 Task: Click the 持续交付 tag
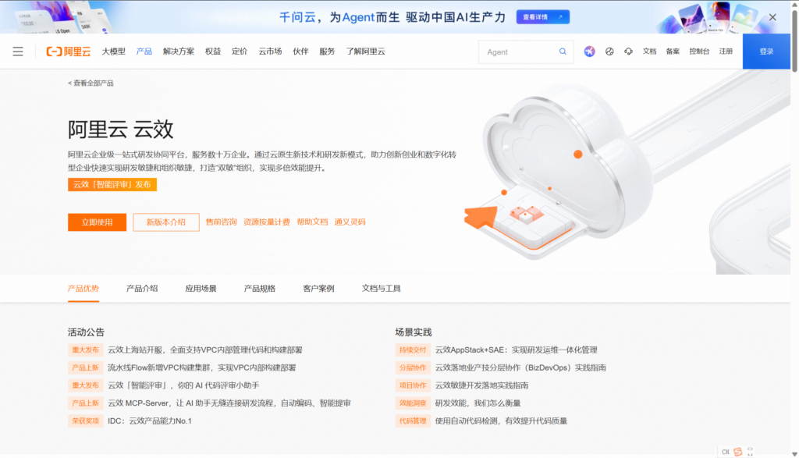412,350
